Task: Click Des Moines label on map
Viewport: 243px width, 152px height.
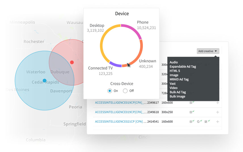Action: (18, 90)
